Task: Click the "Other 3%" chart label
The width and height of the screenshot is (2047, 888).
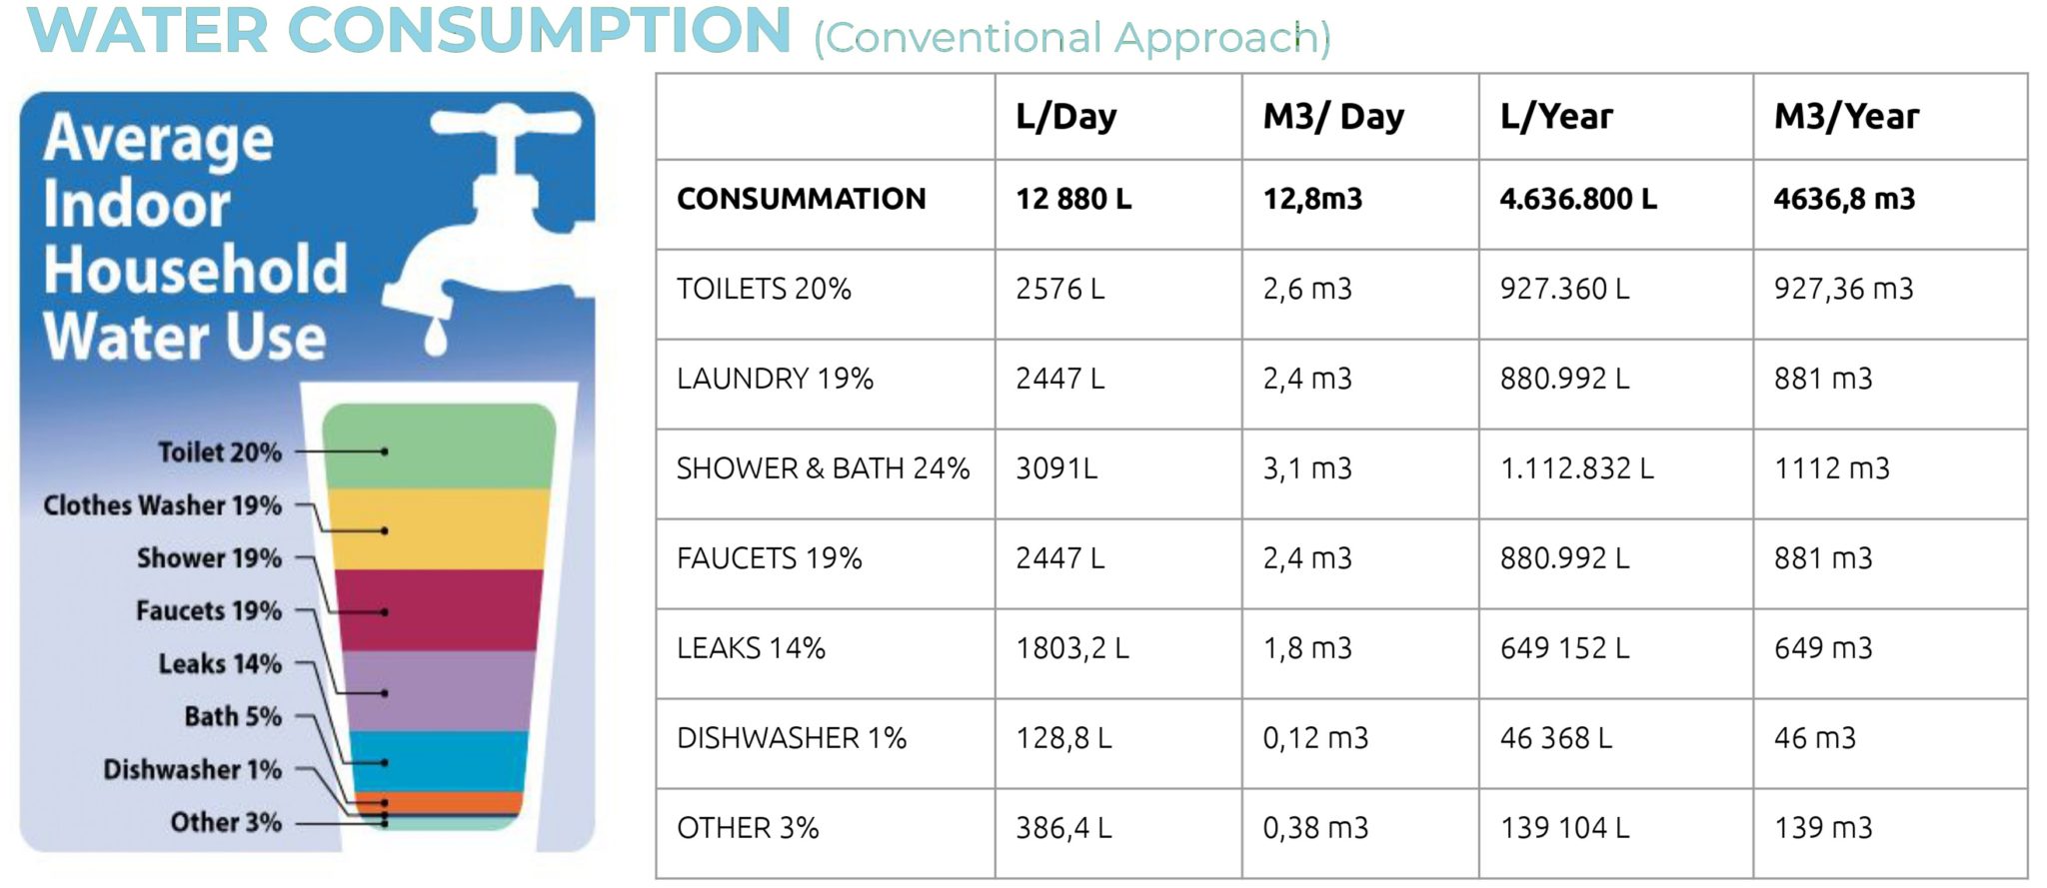Action: coord(226,822)
